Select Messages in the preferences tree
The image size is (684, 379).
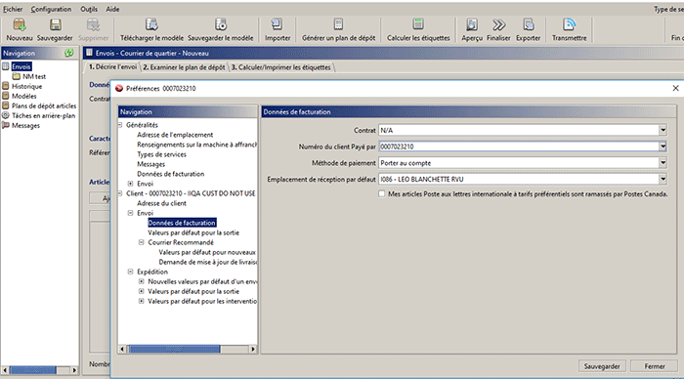[150, 164]
